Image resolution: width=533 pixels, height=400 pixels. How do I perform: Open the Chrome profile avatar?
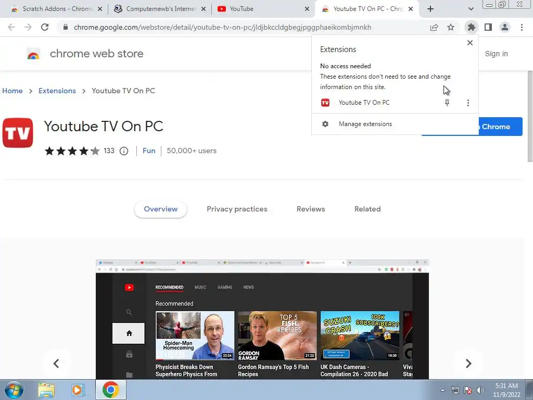pos(505,27)
